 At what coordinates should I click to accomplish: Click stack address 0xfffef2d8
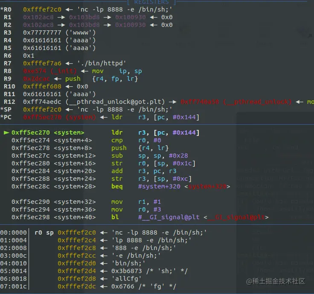77,279
